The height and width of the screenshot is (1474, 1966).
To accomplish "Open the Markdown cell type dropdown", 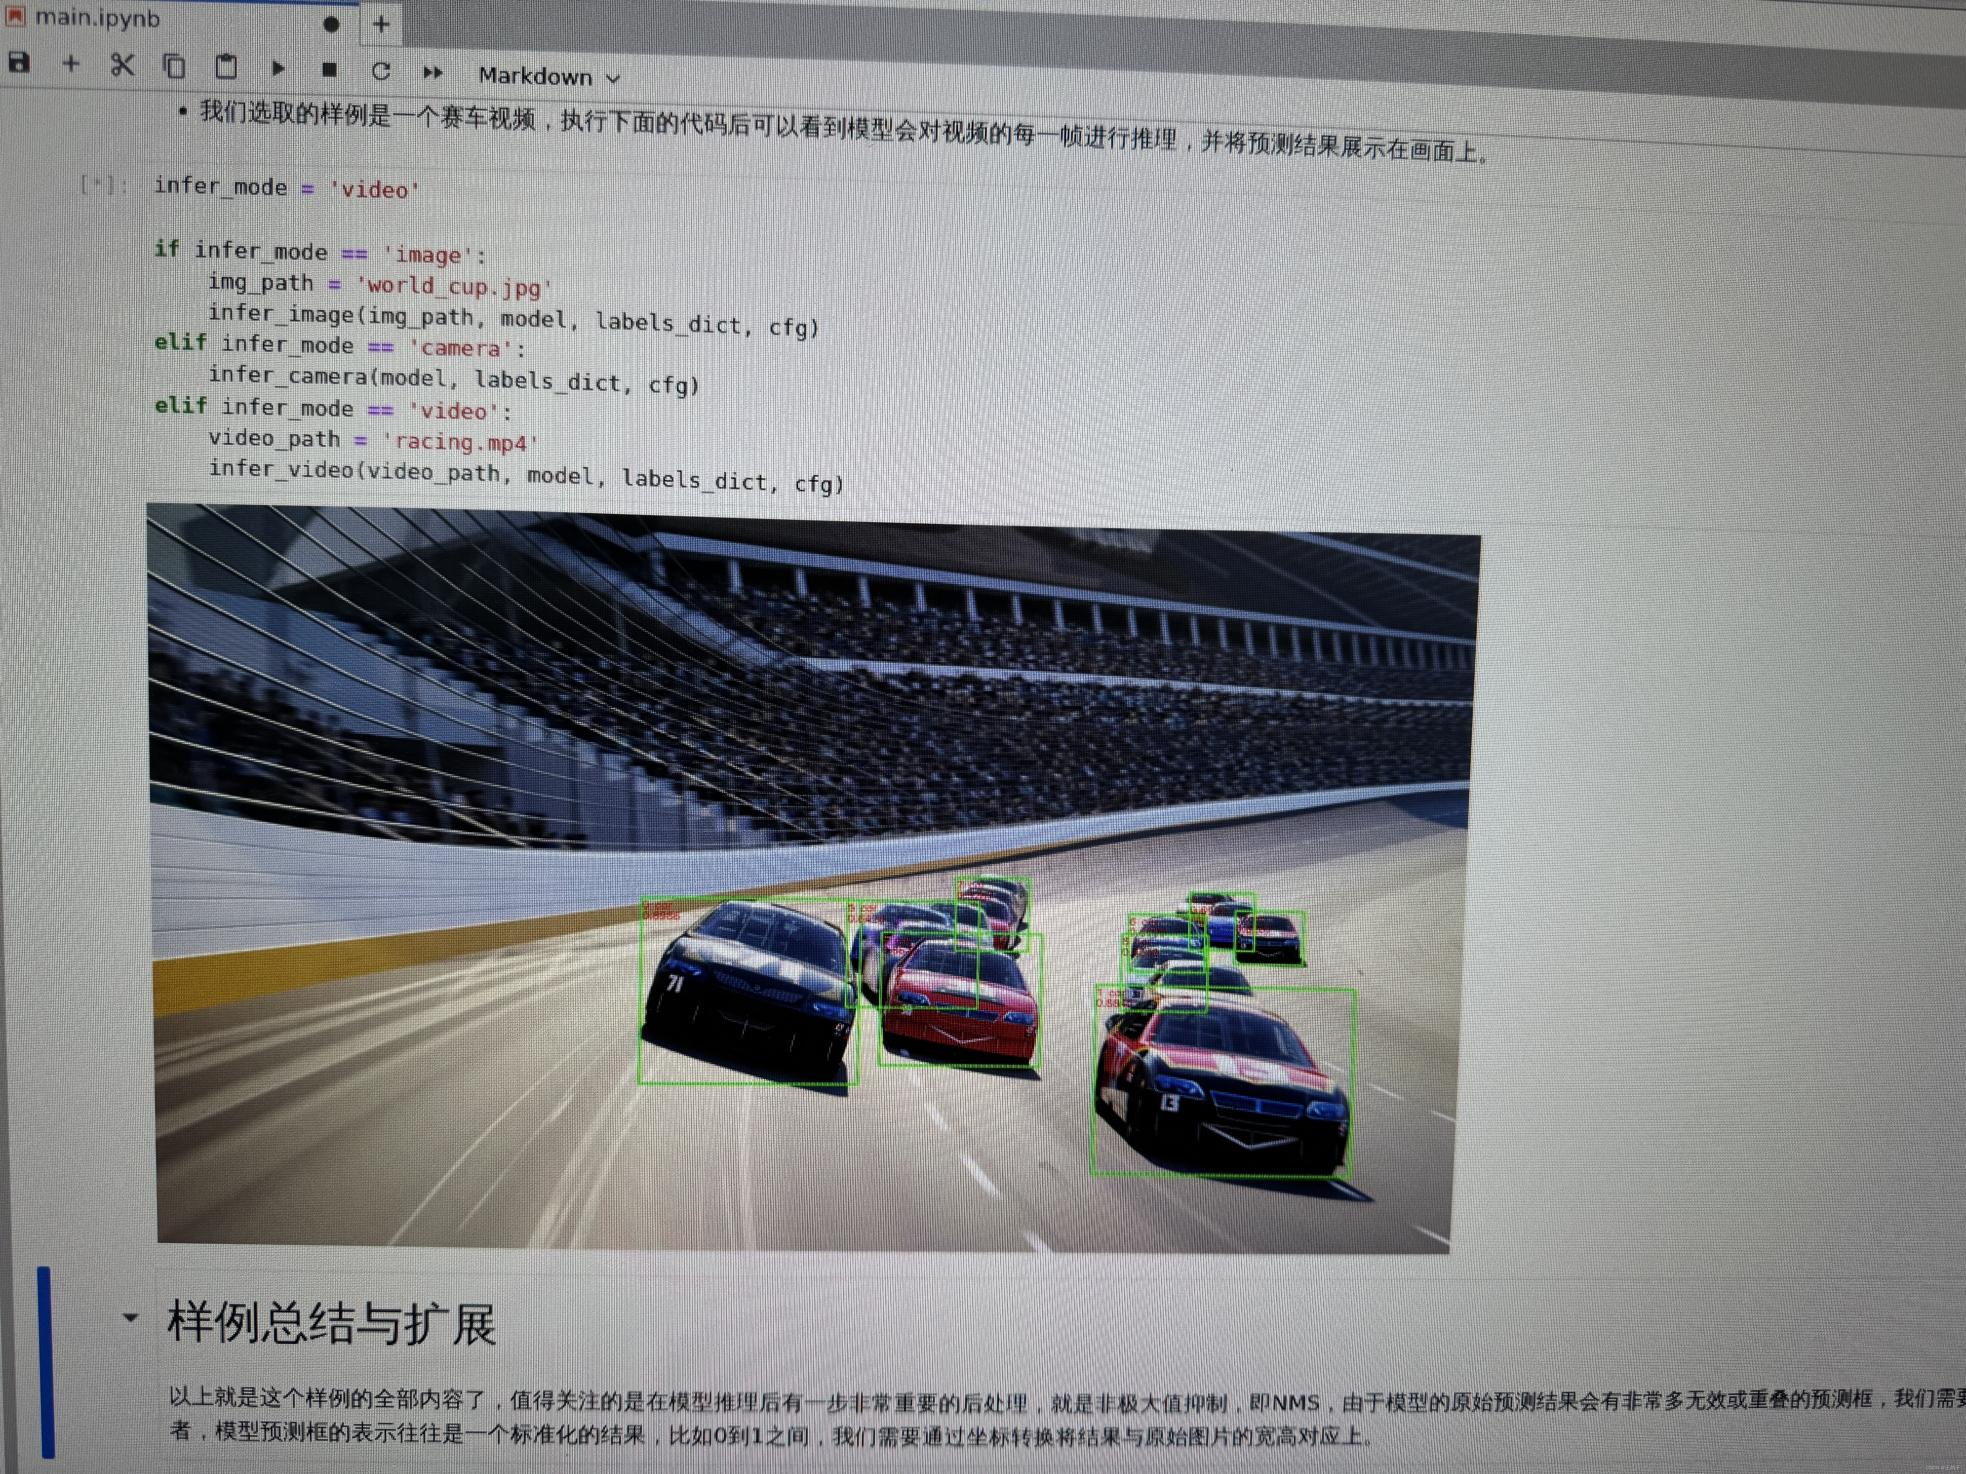I will pos(549,77).
